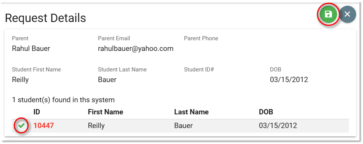This screenshot has width=363, height=144.
Task: Click the First Name column header
Action: point(106,112)
